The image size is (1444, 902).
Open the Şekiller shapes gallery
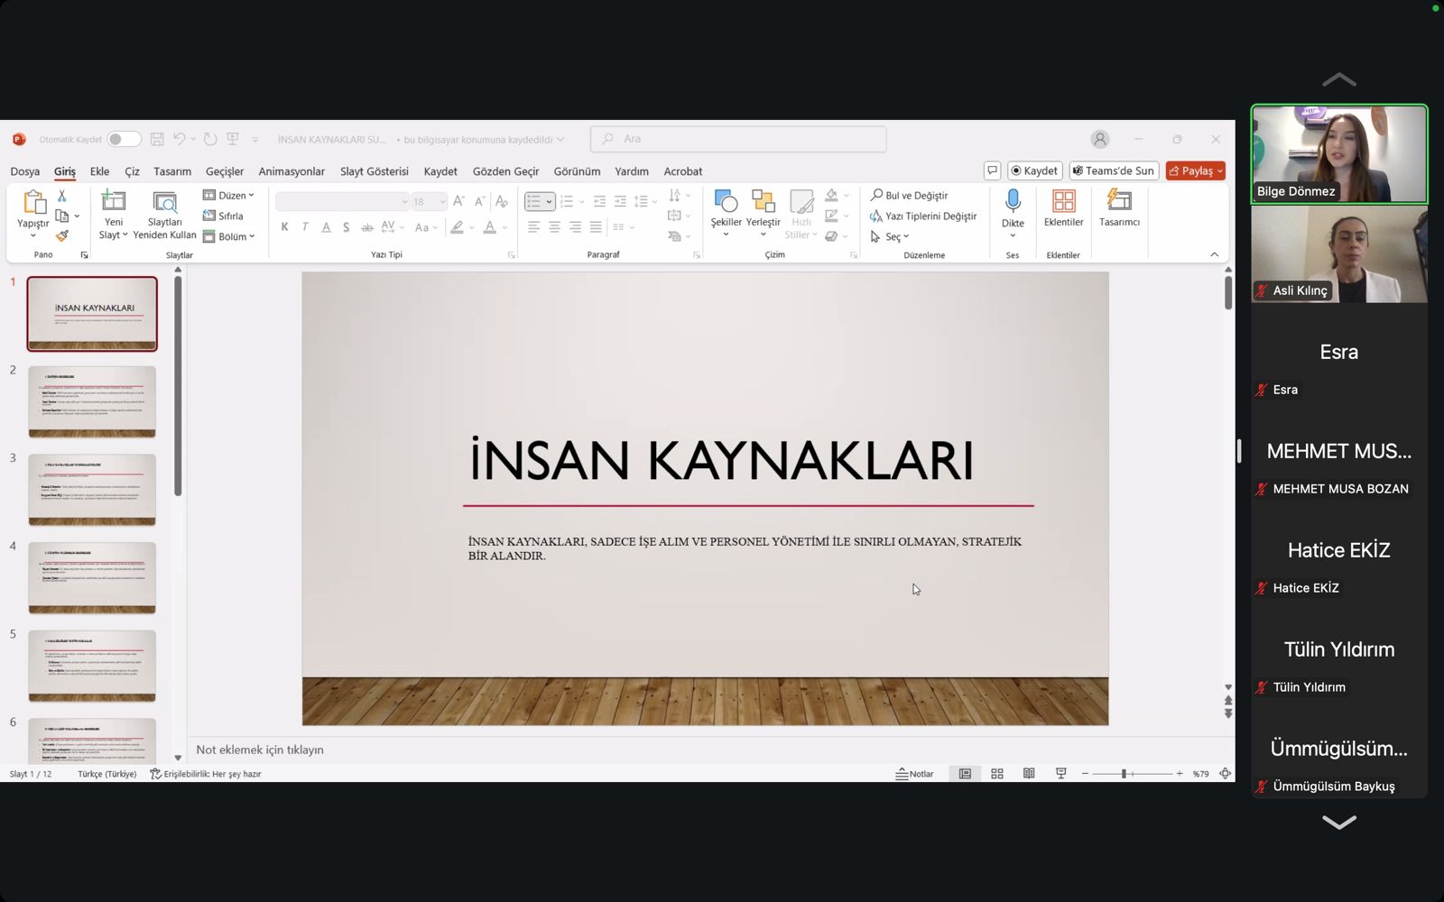point(726,201)
